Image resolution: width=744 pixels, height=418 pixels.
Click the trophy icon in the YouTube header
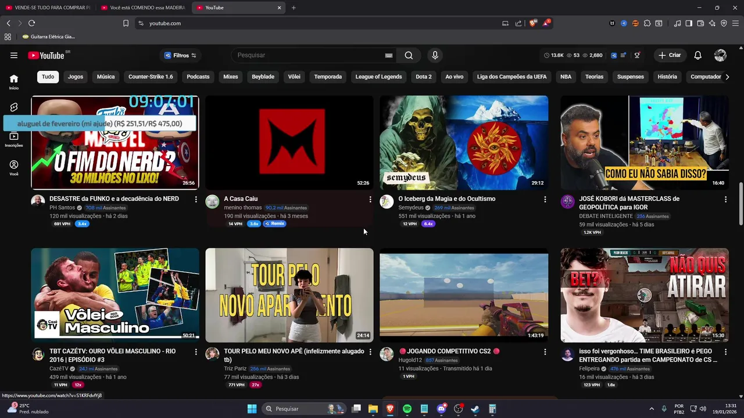pyautogui.click(x=638, y=55)
